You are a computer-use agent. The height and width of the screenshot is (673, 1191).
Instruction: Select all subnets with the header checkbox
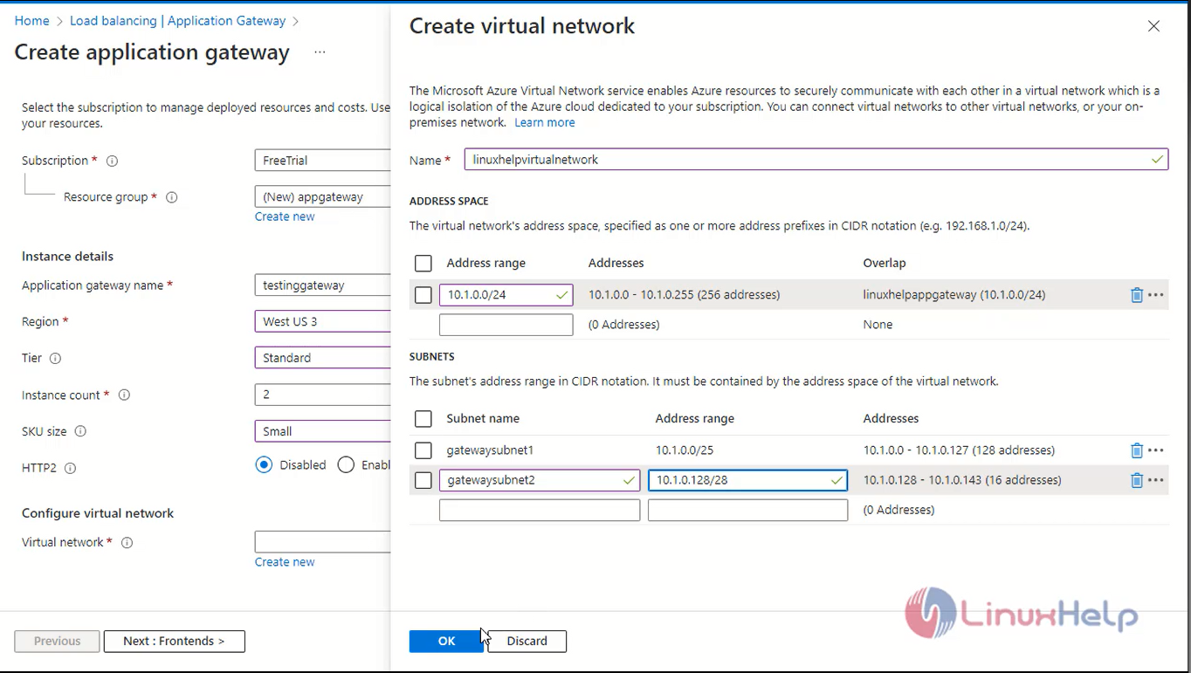point(423,419)
